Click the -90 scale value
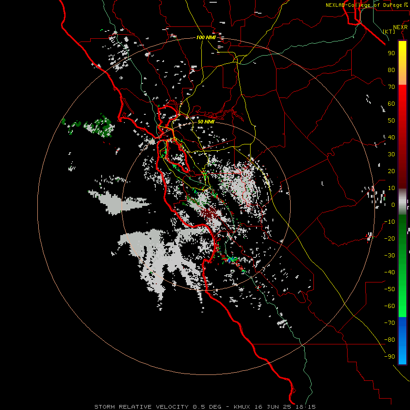Image resolution: width=410 pixels, height=410 pixels. [389, 357]
